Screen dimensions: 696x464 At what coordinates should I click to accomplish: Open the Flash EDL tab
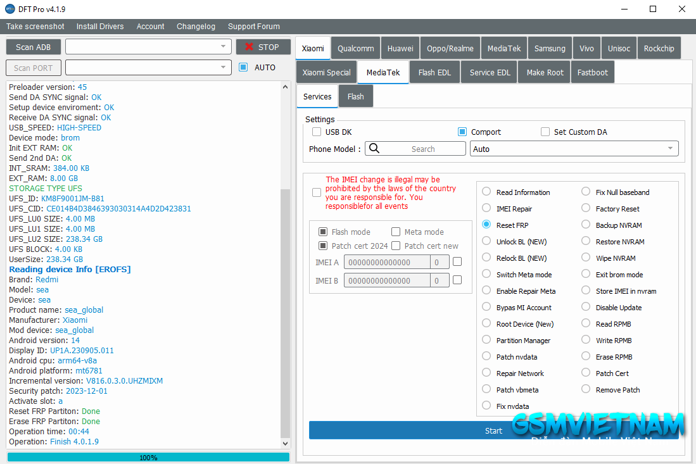(x=434, y=72)
